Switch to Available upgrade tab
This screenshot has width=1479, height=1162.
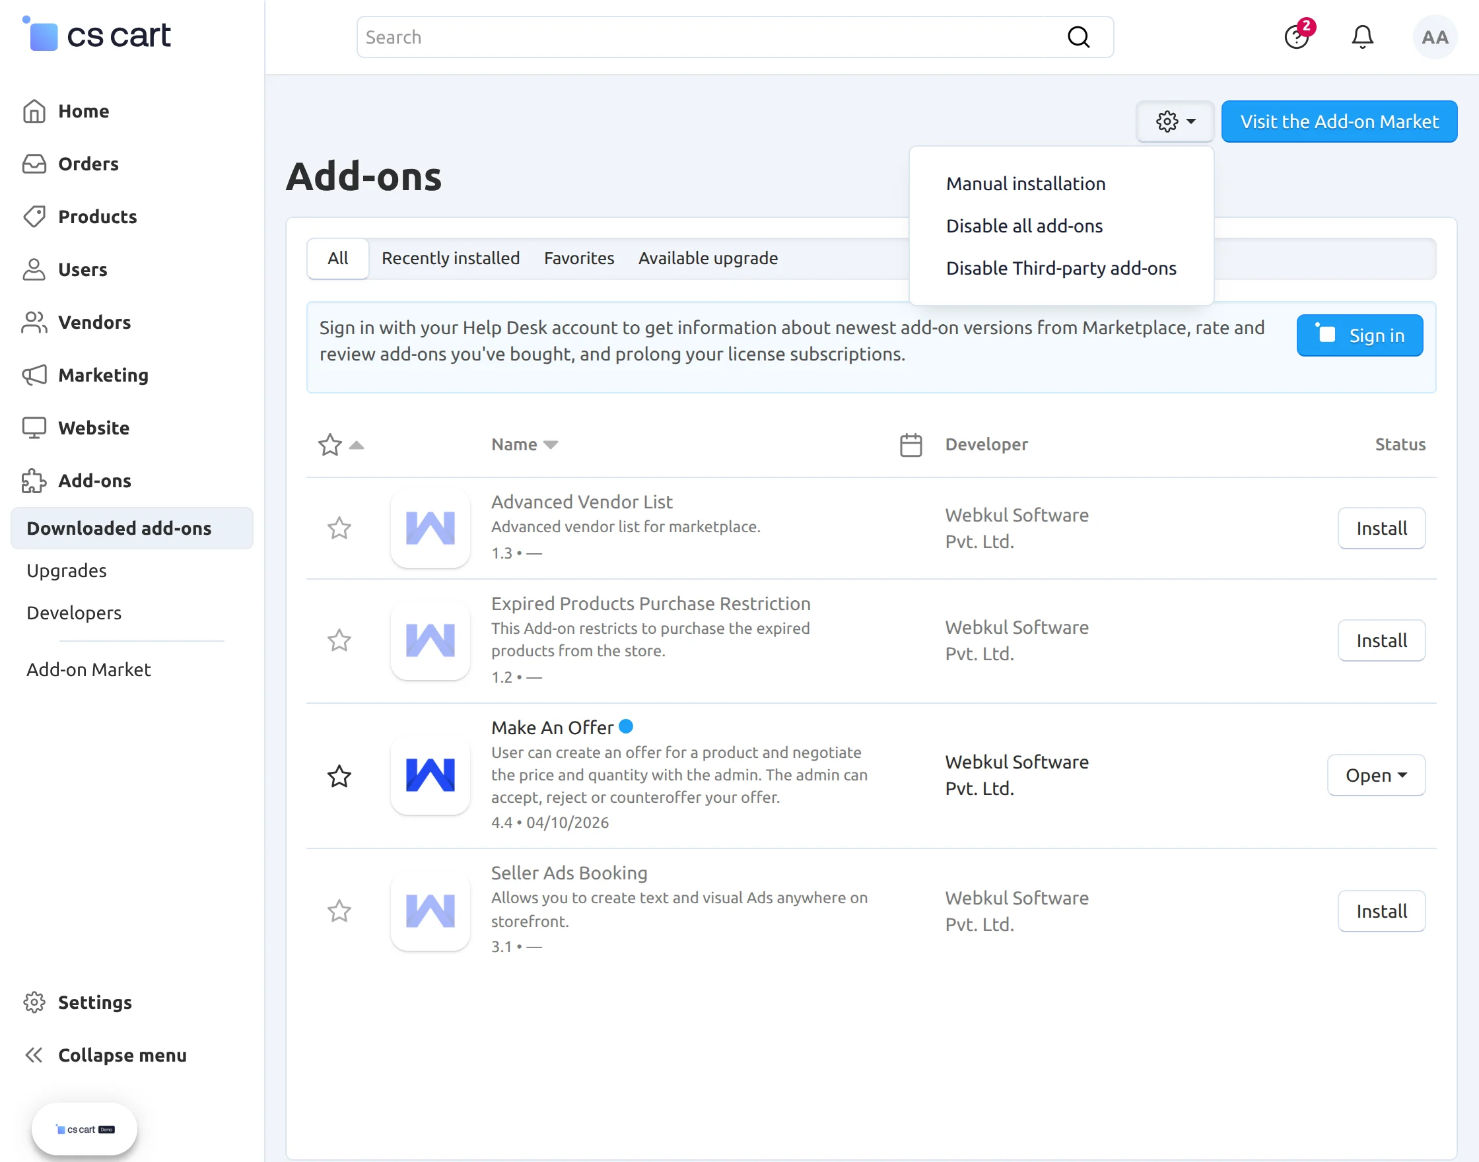[x=708, y=259]
